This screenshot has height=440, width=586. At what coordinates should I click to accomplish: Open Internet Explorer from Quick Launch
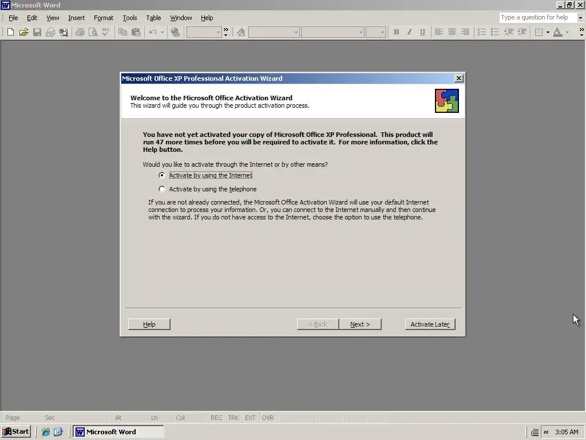[46, 432]
